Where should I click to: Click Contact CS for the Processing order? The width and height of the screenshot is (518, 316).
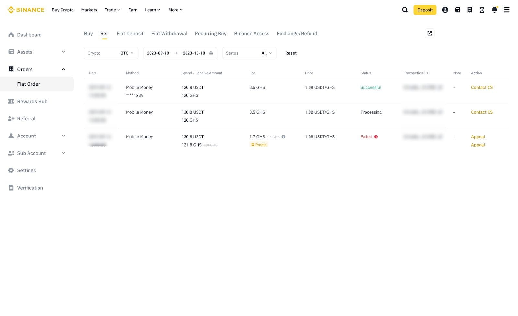[482, 112]
